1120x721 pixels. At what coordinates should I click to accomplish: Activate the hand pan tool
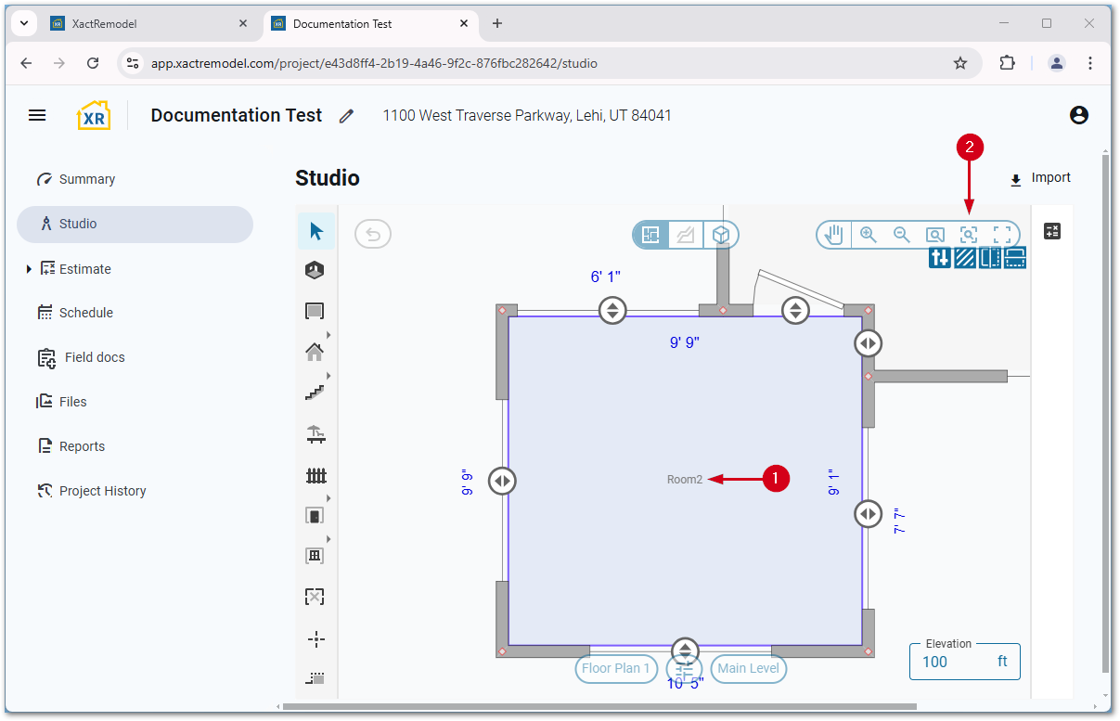pos(835,235)
